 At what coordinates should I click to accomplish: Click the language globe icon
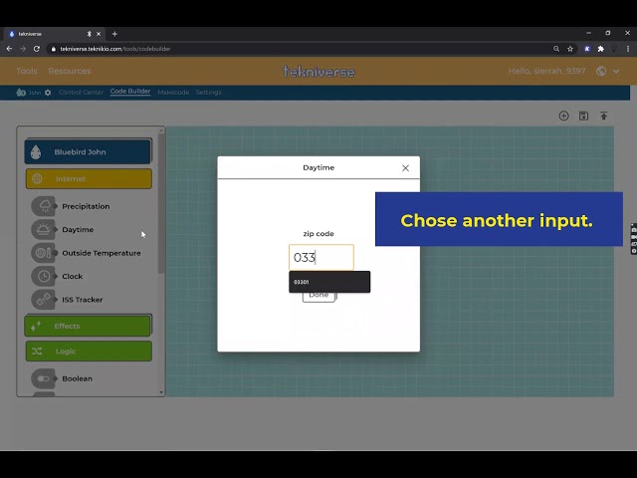pos(601,71)
